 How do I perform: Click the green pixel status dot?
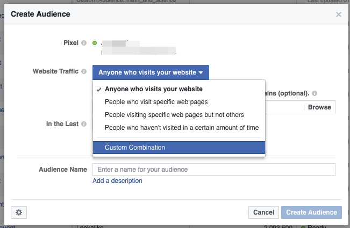[x=95, y=43]
